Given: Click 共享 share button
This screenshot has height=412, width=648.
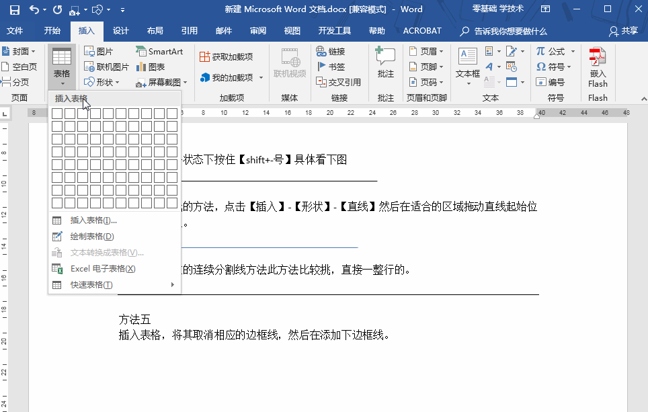Looking at the screenshot, I should (x=624, y=31).
